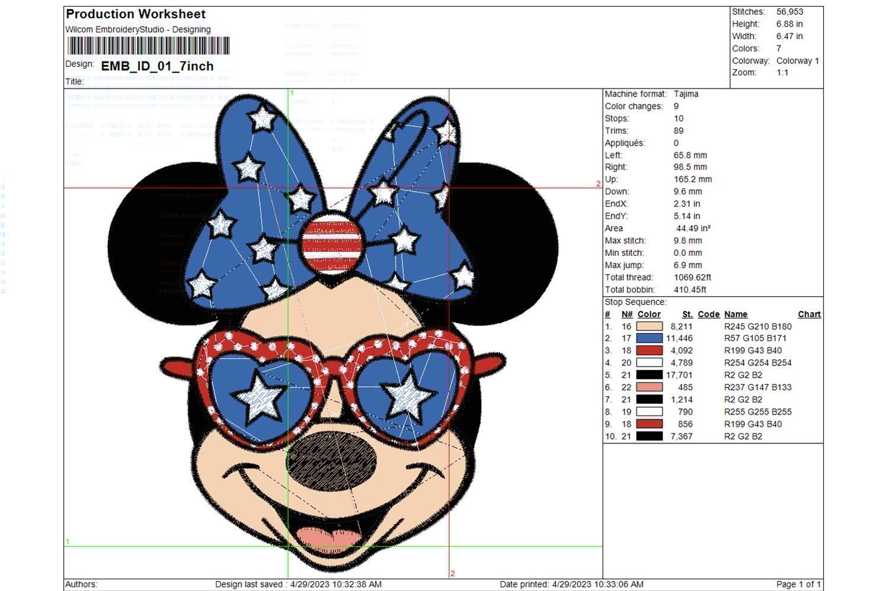This screenshot has width=889, height=591.
Task: Click the Up value '165.2 mm'
Action: point(693,179)
